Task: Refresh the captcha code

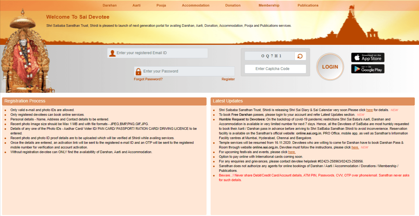Action: (x=300, y=56)
